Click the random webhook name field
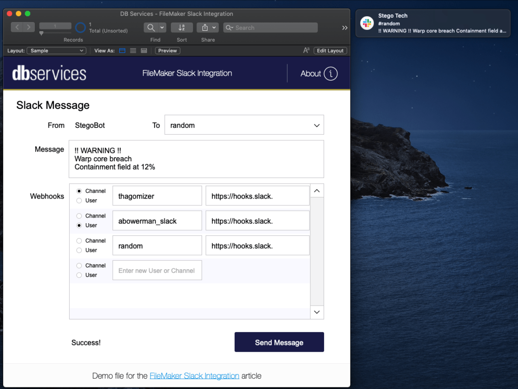 pos(157,245)
